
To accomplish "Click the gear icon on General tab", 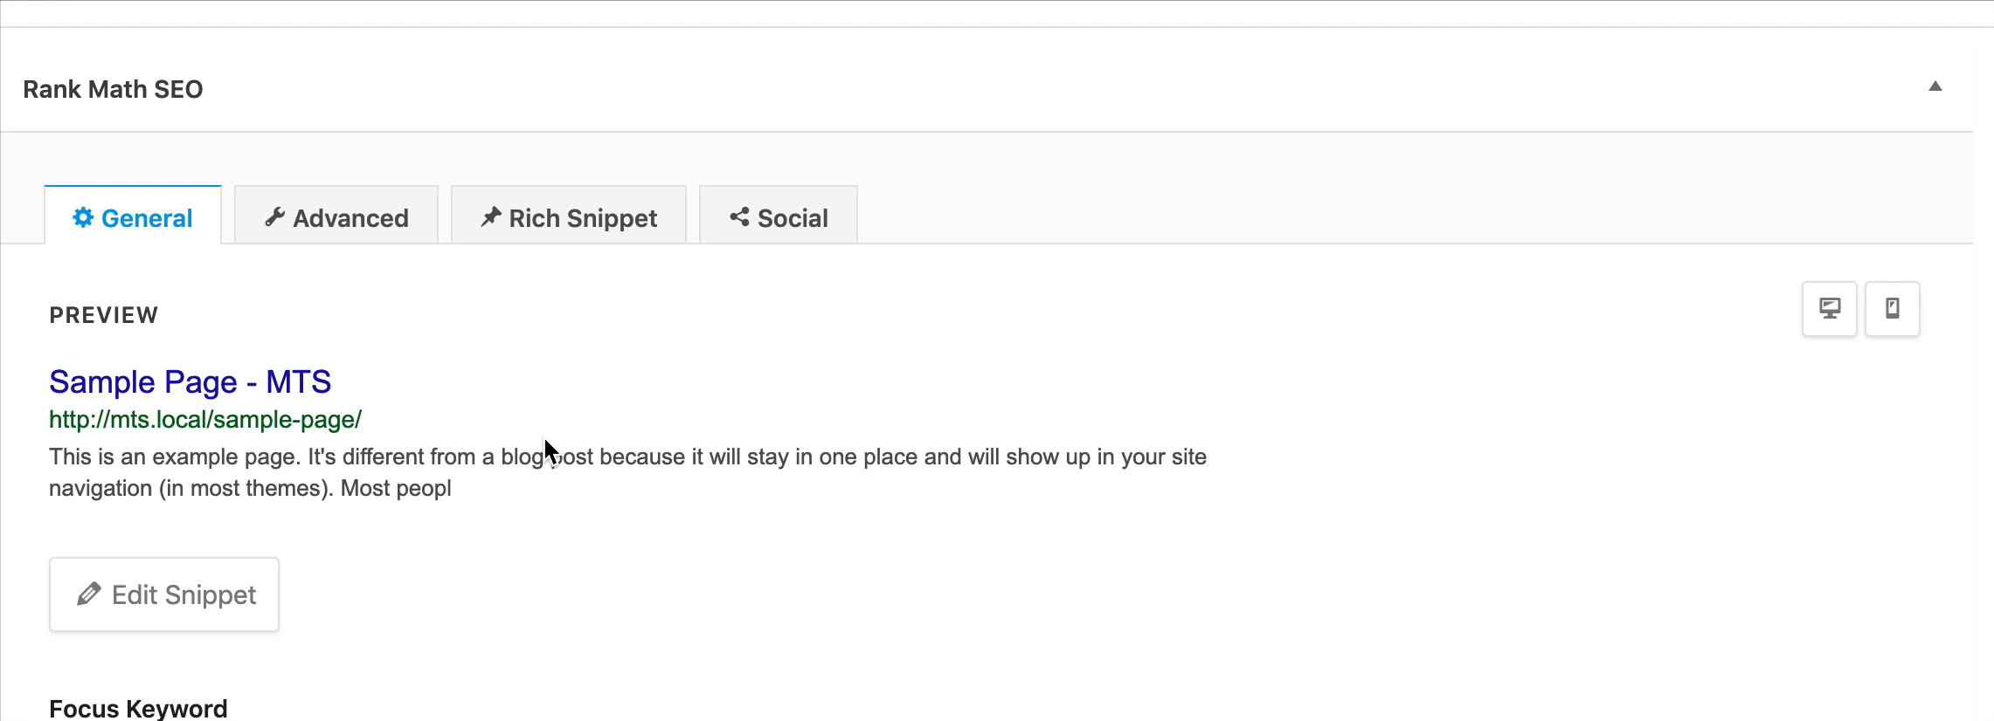I will coord(83,217).
